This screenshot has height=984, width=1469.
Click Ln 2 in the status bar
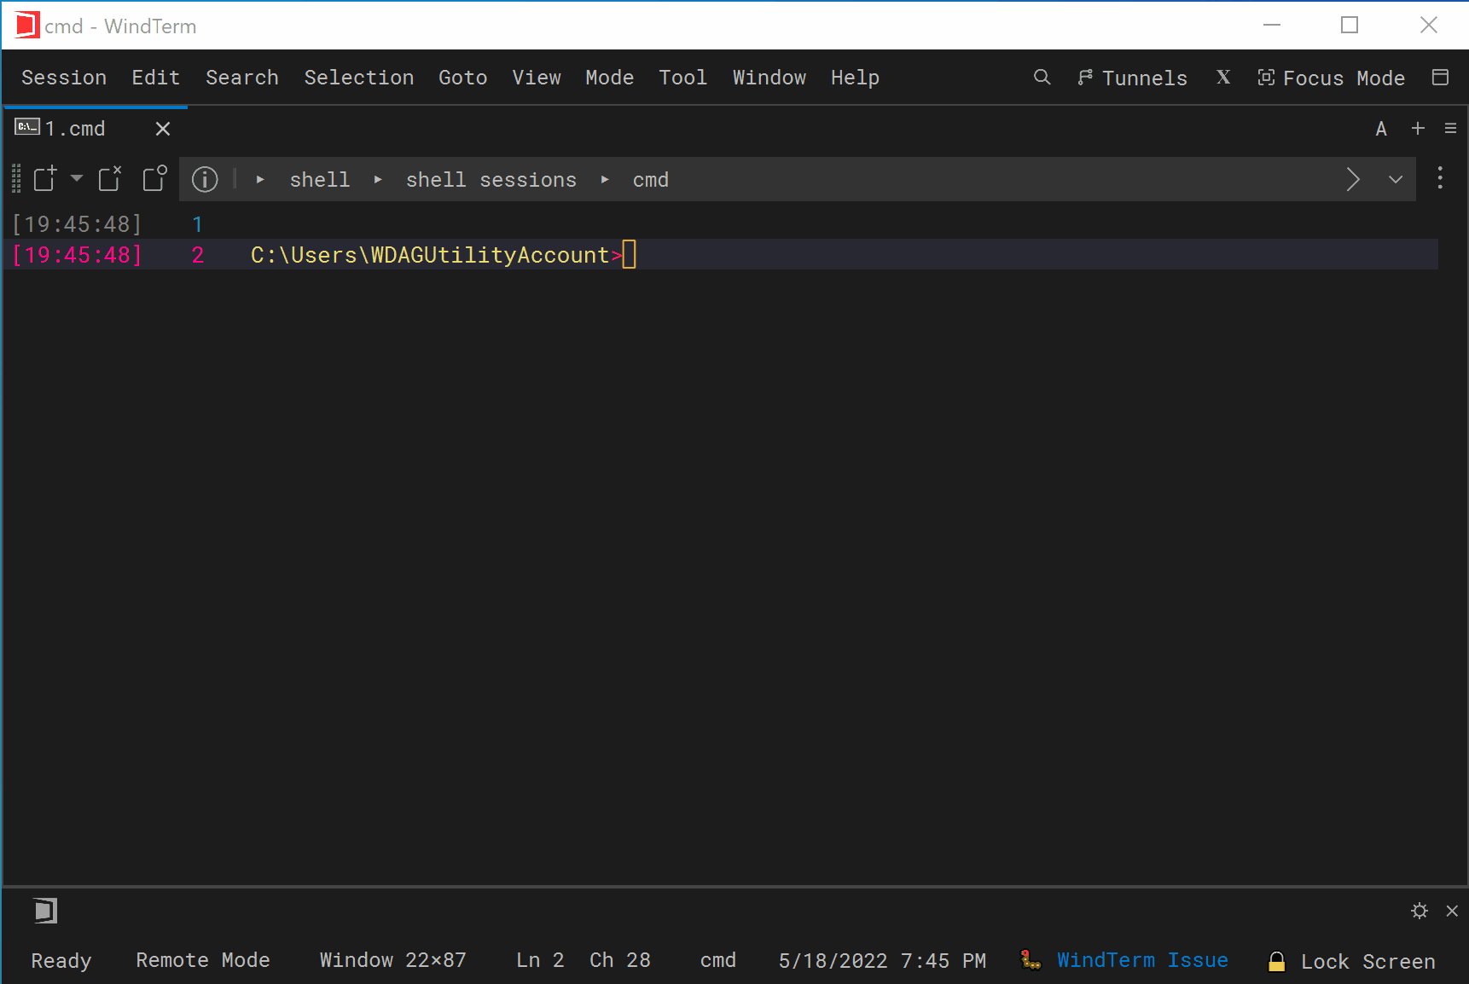[x=540, y=960]
